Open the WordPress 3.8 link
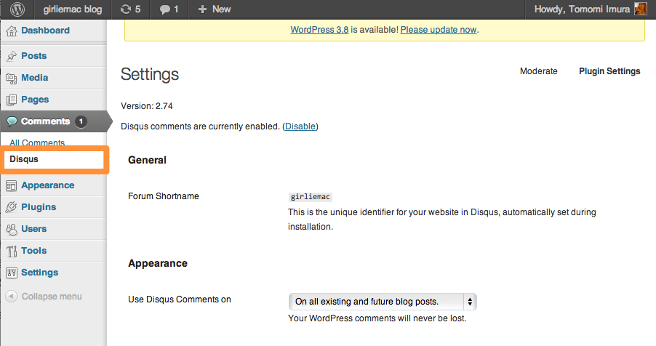 pos(319,30)
